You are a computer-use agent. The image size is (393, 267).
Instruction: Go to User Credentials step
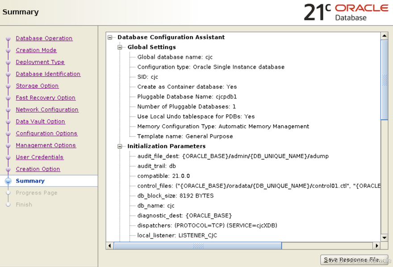point(40,157)
